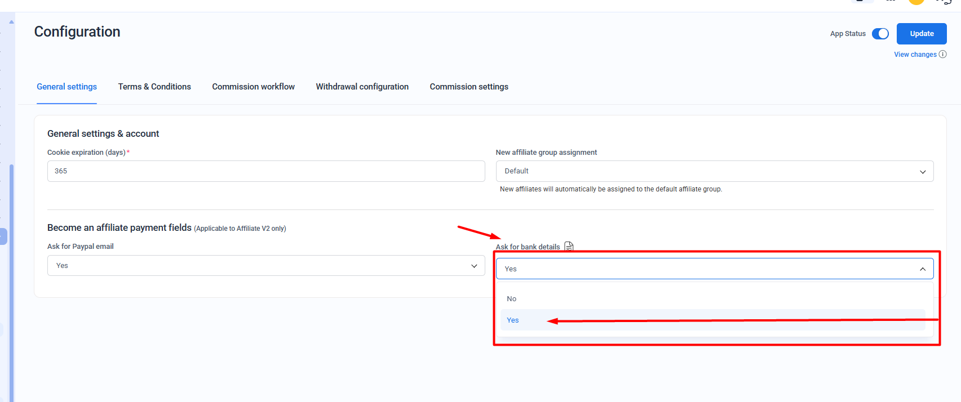Click the Cookie expiration days input field
This screenshot has width=961, height=402.
click(x=265, y=171)
